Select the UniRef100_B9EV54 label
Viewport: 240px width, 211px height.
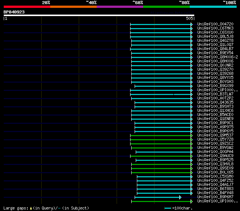click(215, 53)
